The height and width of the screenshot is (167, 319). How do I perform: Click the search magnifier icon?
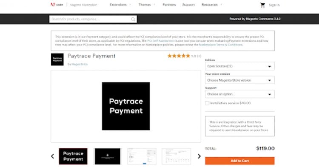coord(133,19)
